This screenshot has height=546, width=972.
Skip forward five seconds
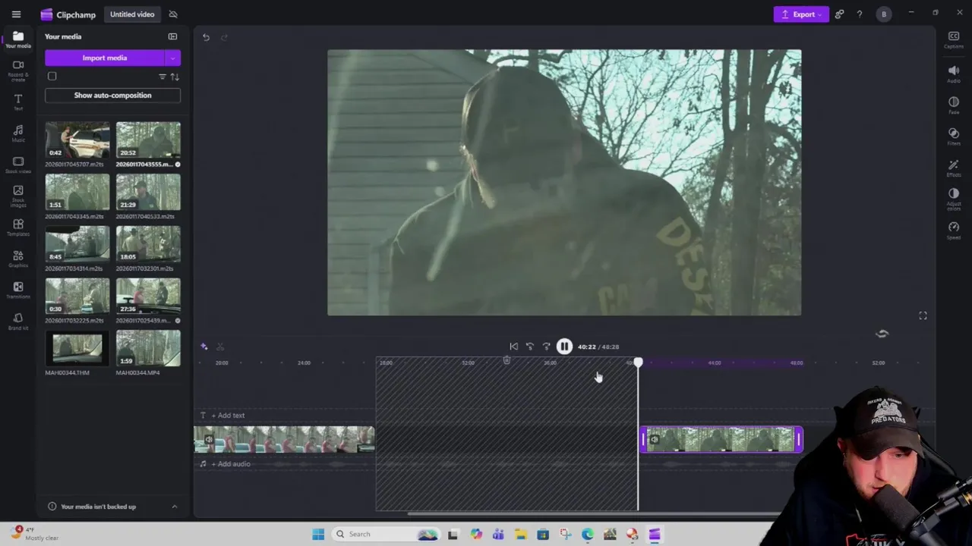[x=546, y=347]
